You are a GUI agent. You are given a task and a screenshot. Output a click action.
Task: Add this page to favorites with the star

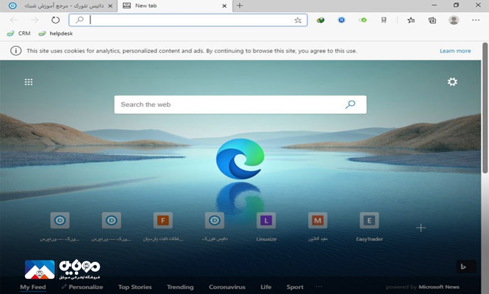[298, 20]
